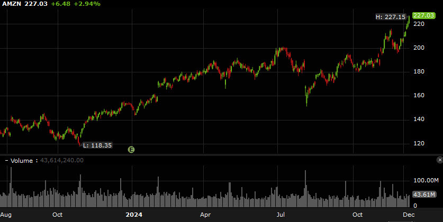Click the green 227.03 current price tag
The width and height of the screenshot is (443, 222).
point(423,15)
